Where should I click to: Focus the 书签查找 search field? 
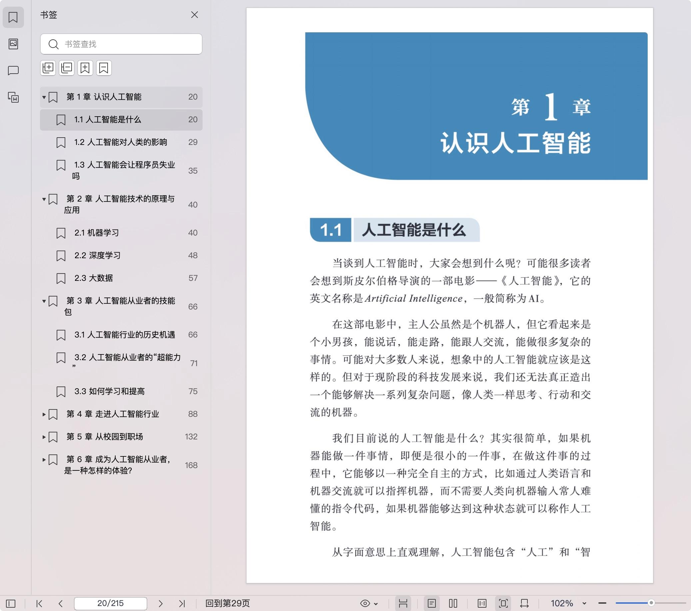[x=121, y=44]
